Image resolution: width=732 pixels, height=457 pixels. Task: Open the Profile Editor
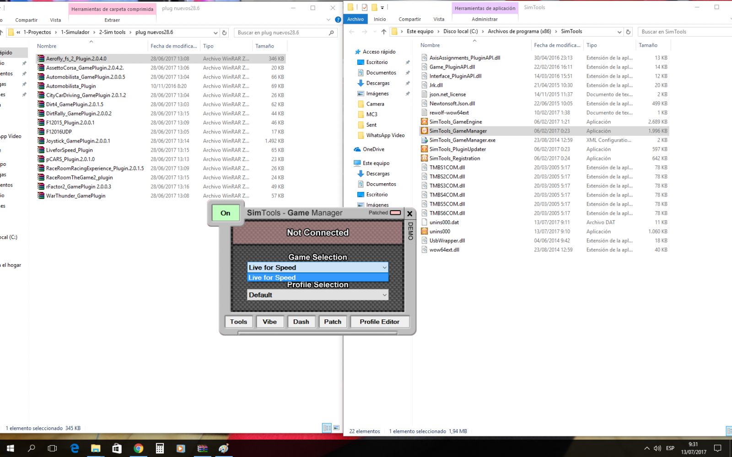coord(380,322)
